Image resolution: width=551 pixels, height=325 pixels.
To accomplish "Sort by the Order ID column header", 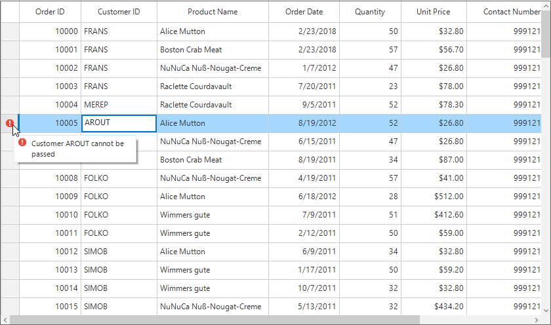I will point(51,12).
